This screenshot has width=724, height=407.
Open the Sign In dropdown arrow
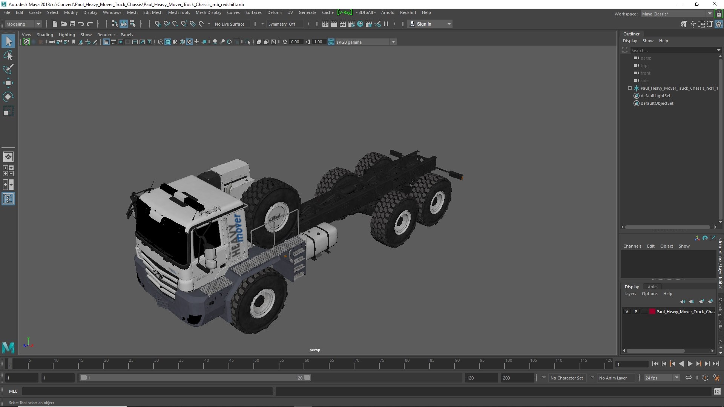pos(449,24)
